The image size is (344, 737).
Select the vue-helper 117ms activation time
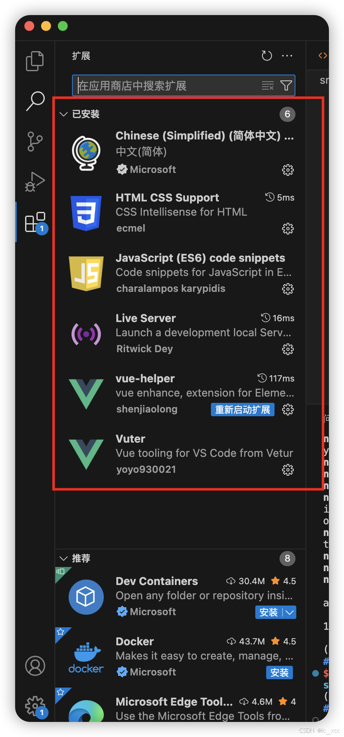point(276,379)
